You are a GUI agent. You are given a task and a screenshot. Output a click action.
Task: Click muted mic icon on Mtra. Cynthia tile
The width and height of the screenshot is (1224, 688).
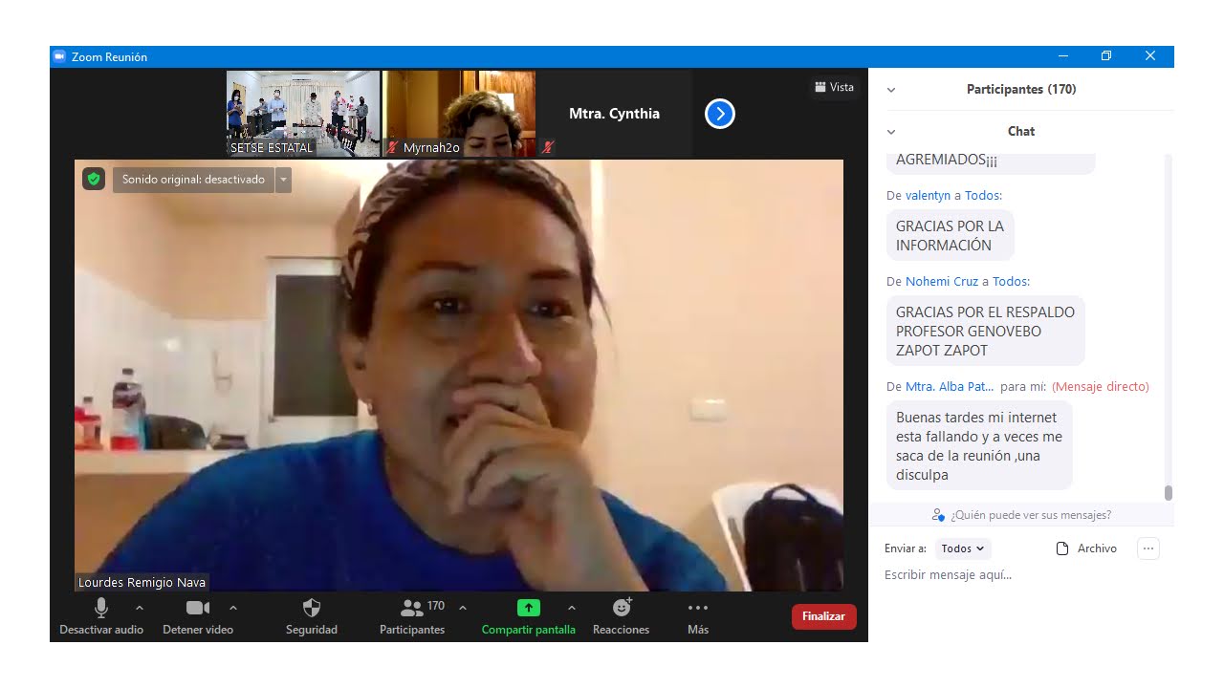(548, 147)
